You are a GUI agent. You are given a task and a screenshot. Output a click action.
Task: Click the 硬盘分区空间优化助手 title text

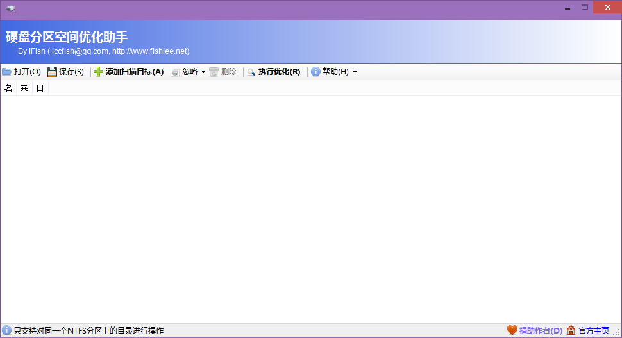(67, 37)
